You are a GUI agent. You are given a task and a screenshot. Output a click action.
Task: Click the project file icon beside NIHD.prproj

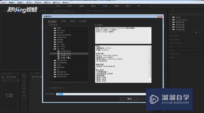(x=3, y=77)
